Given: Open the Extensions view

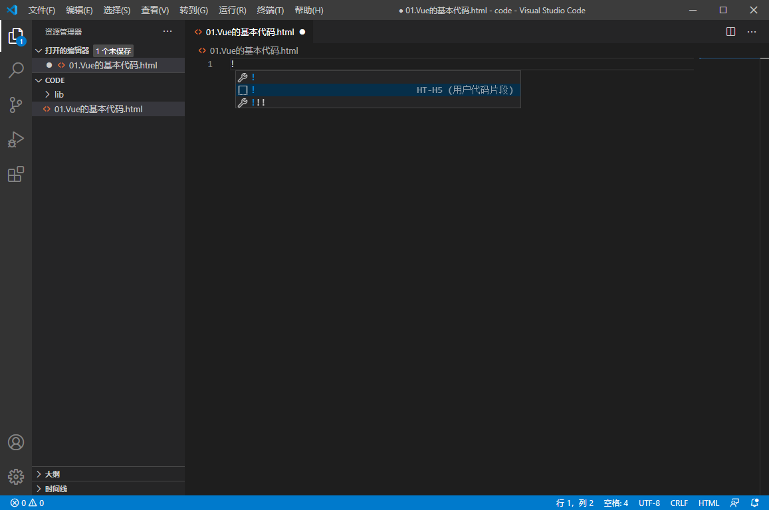Looking at the screenshot, I should tap(16, 174).
